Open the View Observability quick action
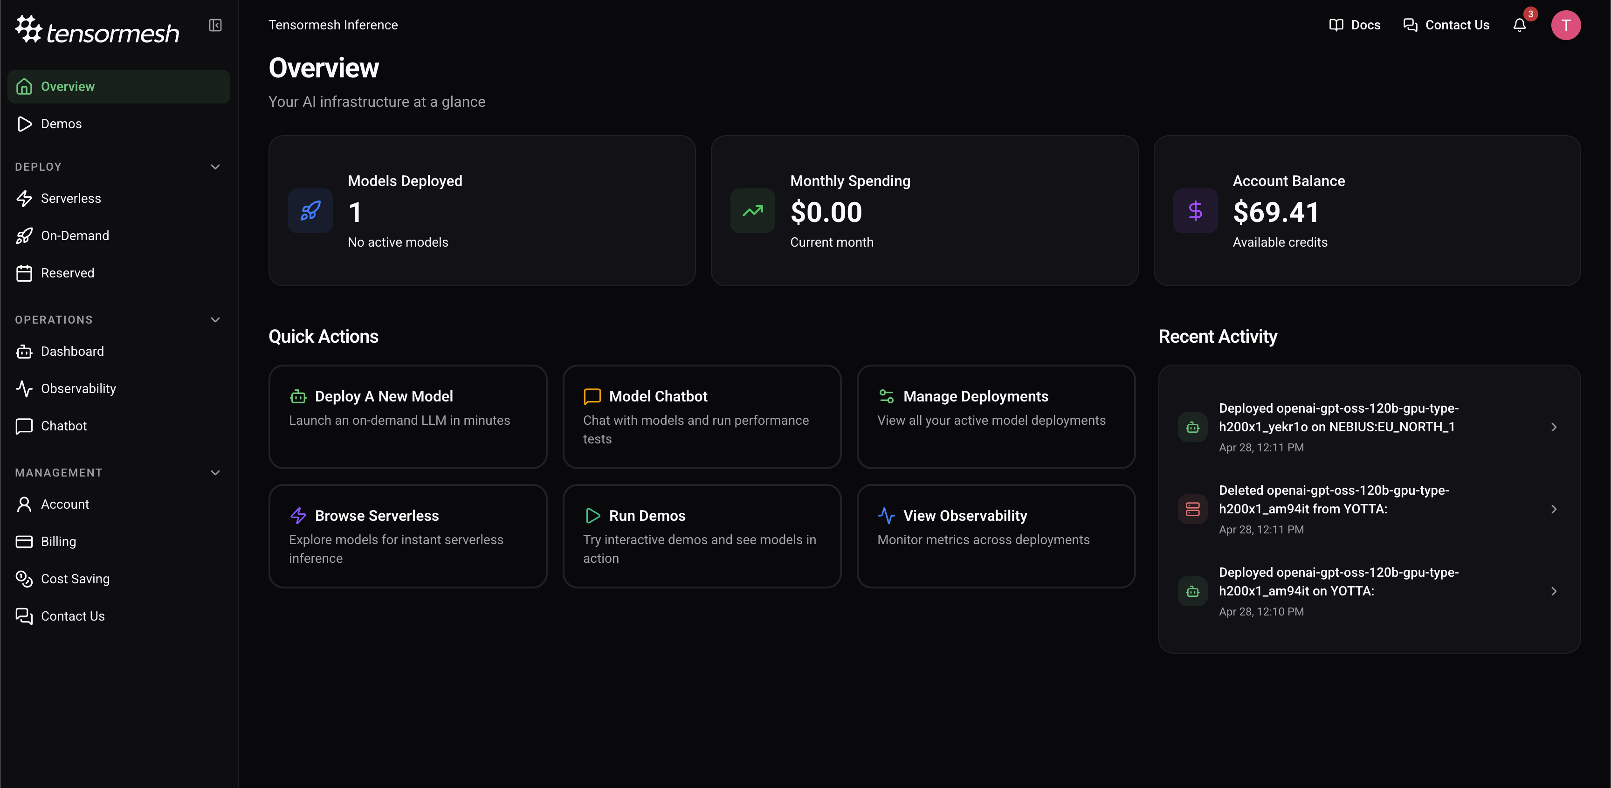This screenshot has width=1611, height=788. coord(996,536)
